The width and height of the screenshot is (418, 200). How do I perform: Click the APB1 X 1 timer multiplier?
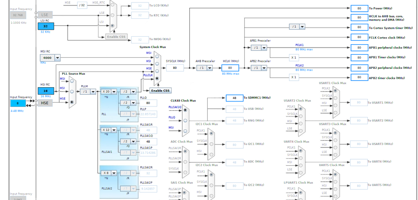click(294, 57)
